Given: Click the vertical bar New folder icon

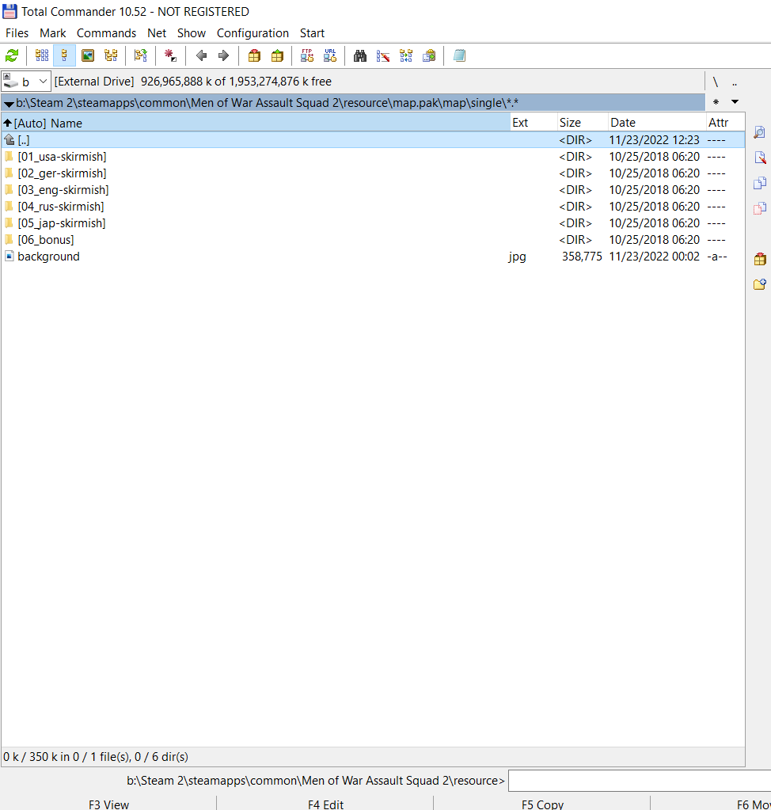Looking at the screenshot, I should click(x=760, y=284).
